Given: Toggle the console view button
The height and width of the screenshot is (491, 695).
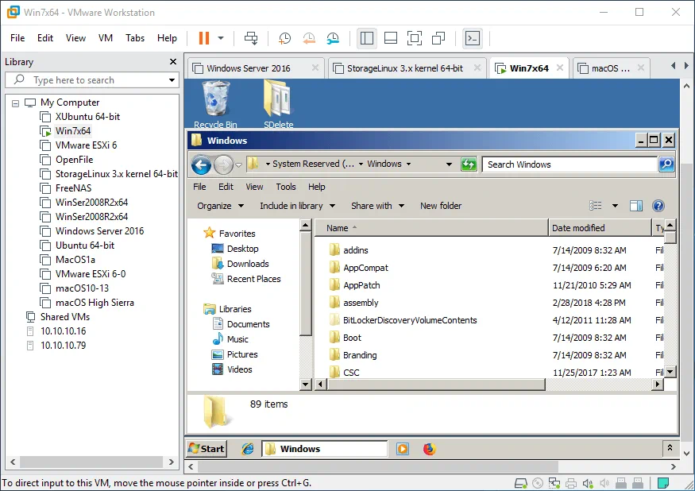Looking at the screenshot, I should (472, 38).
